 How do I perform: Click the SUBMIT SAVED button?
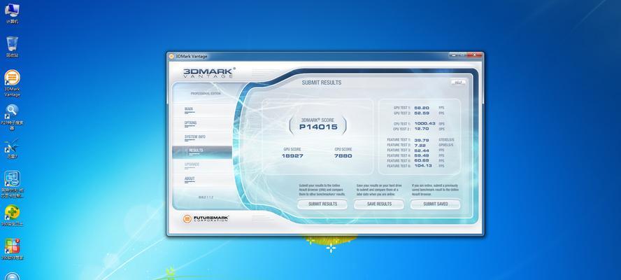click(x=435, y=204)
